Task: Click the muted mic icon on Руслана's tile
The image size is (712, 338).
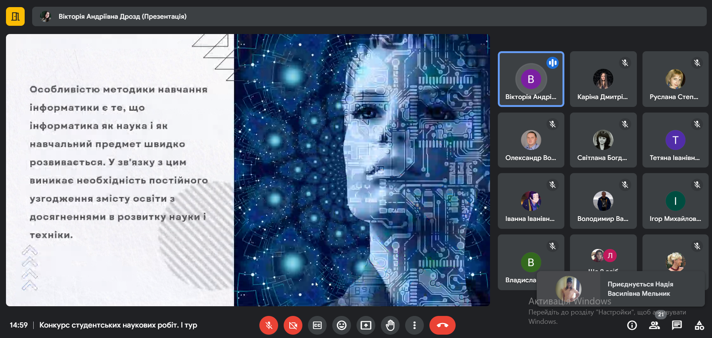Action: (x=697, y=63)
